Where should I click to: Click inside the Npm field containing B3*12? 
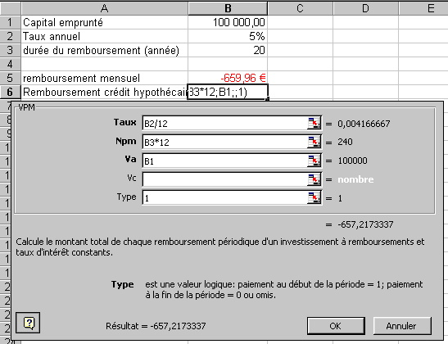coord(225,142)
